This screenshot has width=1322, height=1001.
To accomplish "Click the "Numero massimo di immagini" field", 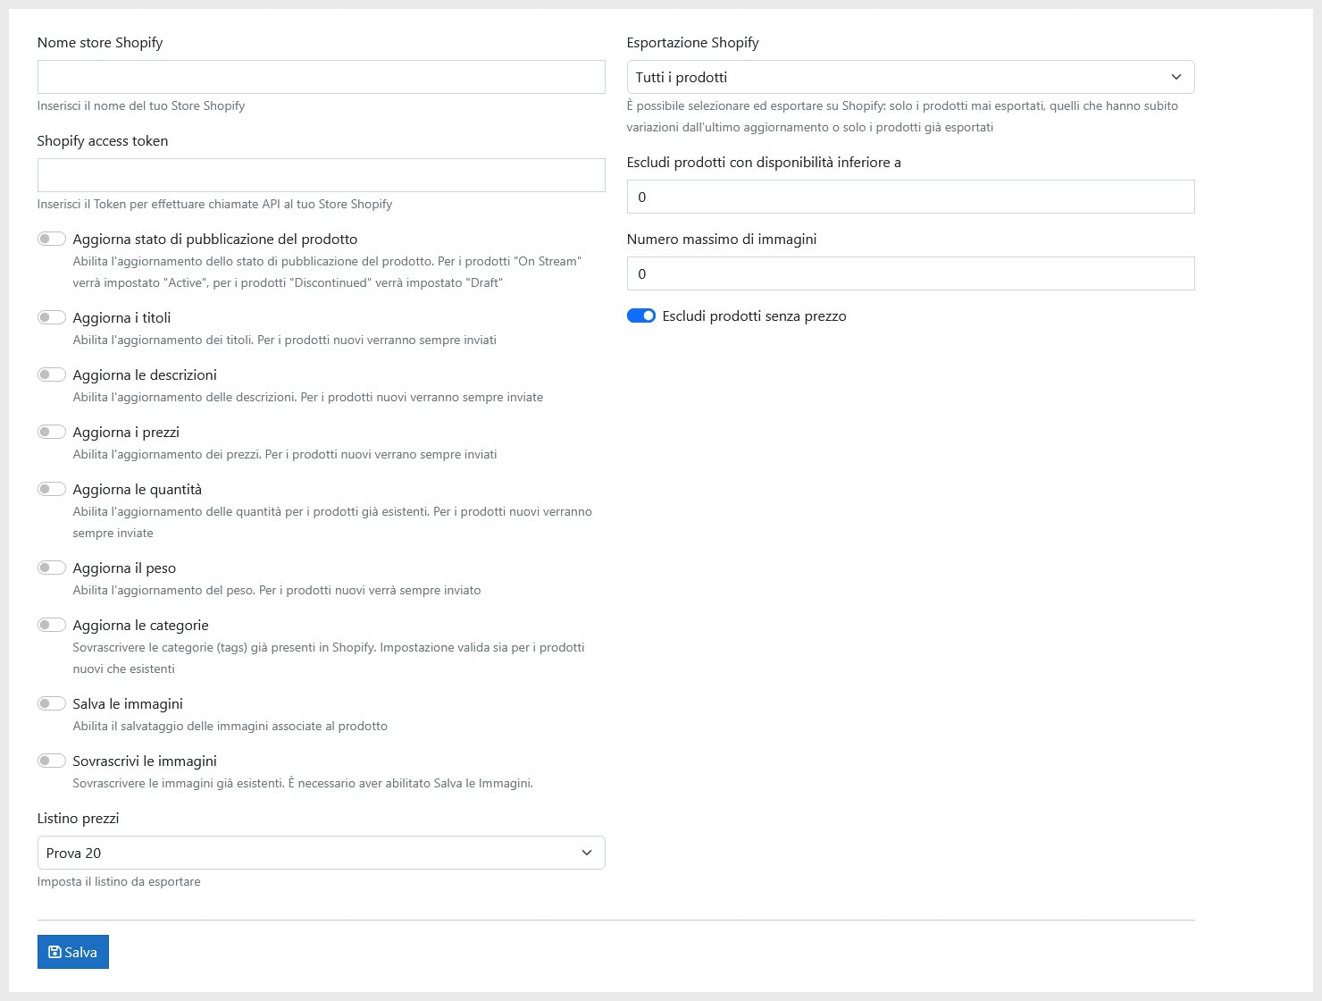I will [909, 273].
